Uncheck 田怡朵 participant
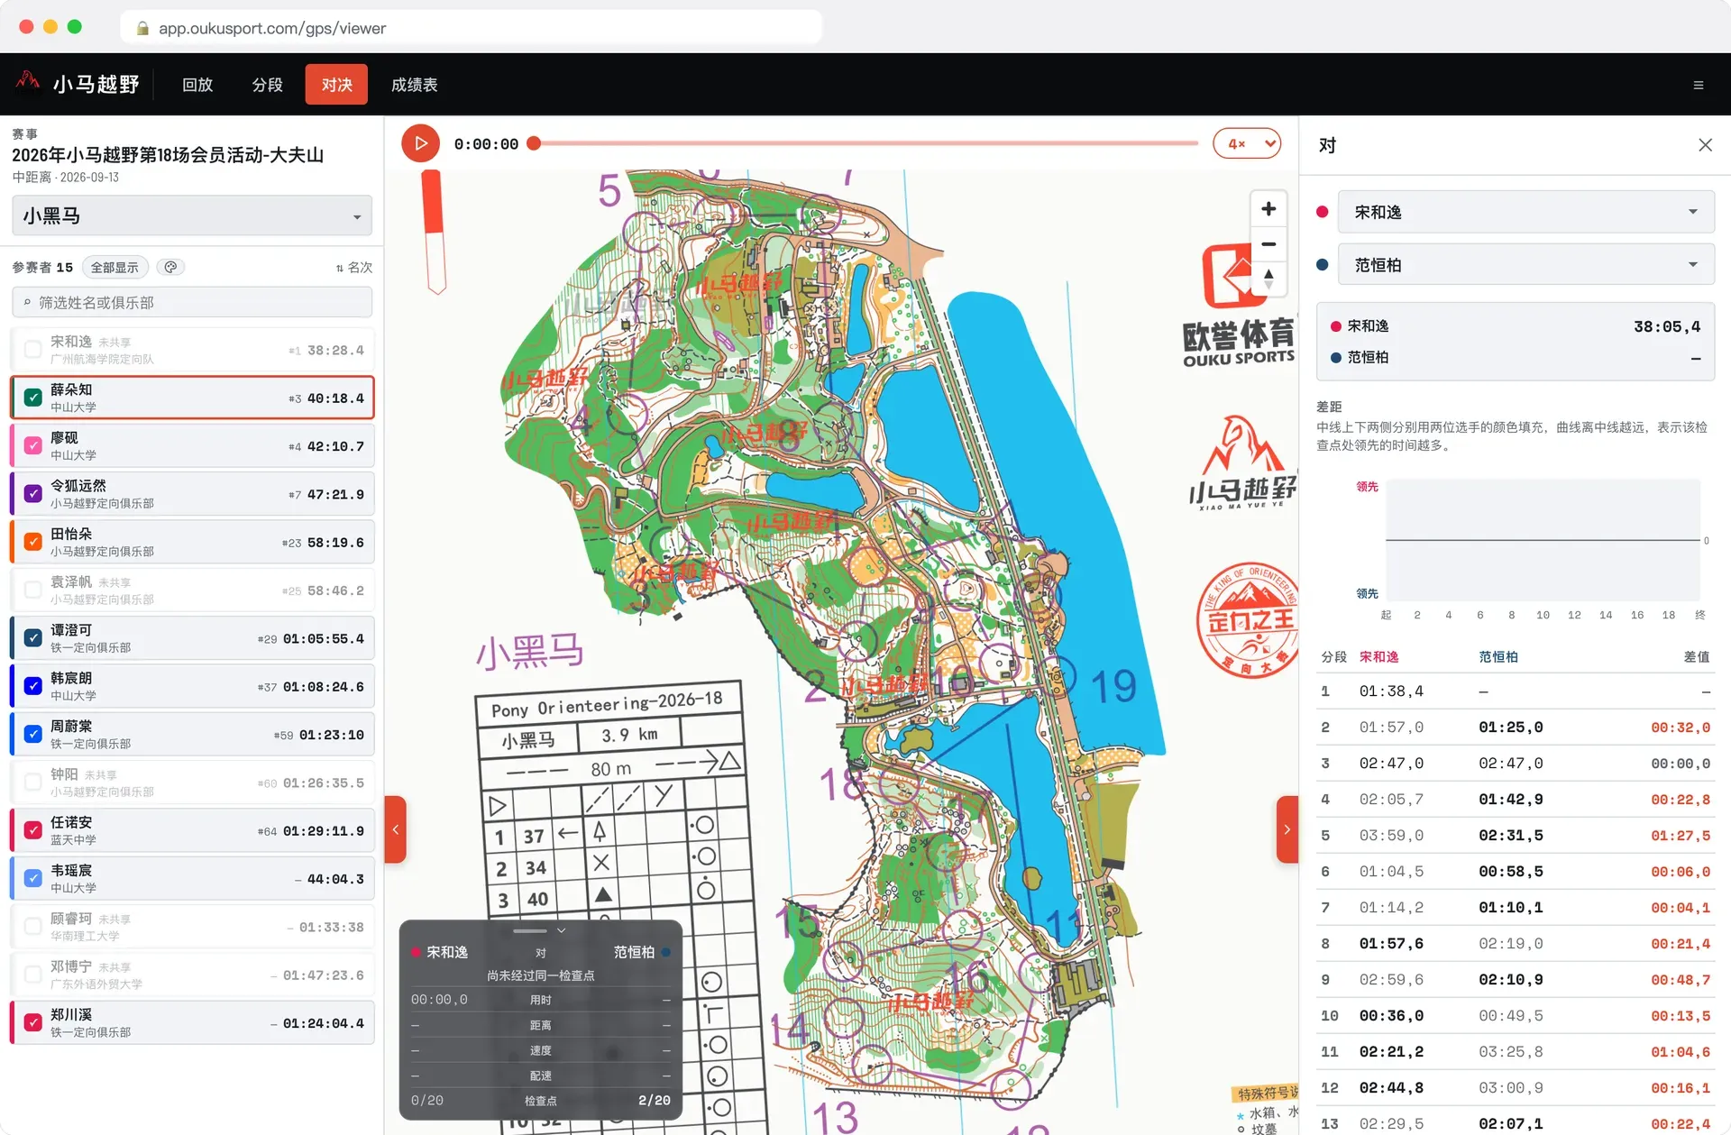Viewport: 1731px width, 1135px height. (33, 542)
